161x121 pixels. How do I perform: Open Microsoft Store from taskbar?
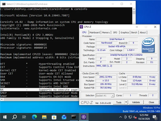coord(54,117)
